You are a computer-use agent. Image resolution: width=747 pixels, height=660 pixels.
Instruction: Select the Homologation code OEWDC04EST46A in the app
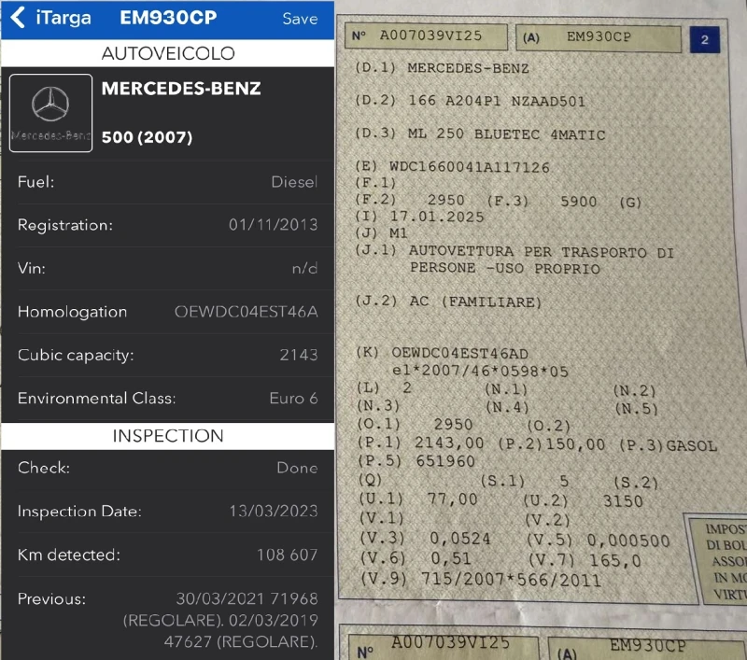tap(246, 312)
